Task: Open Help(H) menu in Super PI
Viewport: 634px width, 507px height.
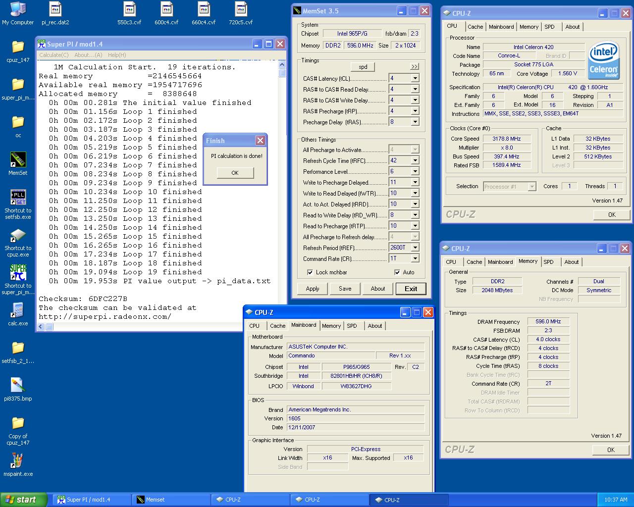Action: coord(117,55)
